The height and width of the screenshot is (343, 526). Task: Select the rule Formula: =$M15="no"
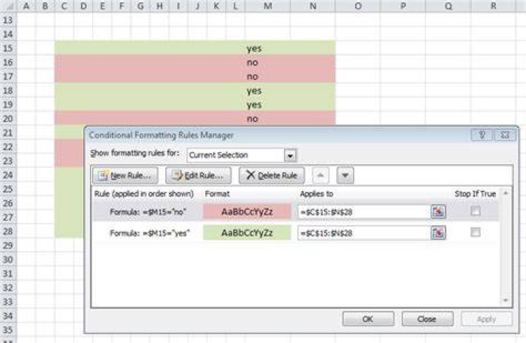tap(148, 211)
